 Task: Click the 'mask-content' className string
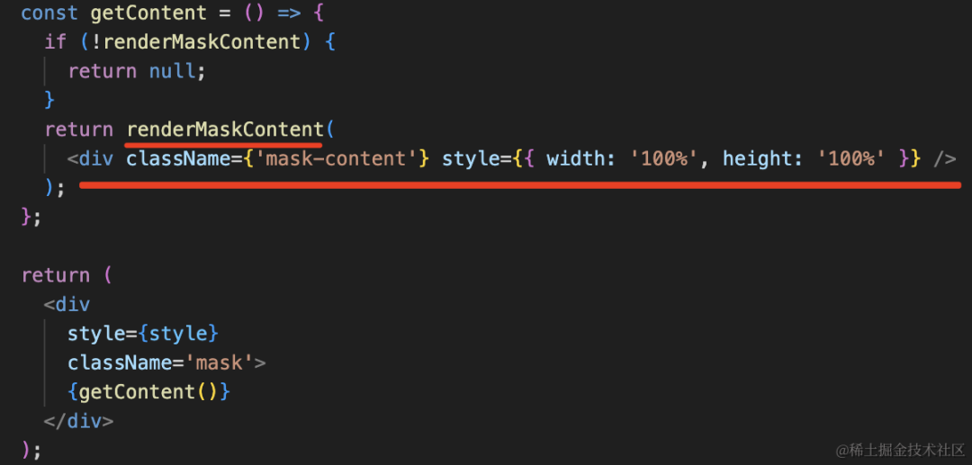coord(336,159)
